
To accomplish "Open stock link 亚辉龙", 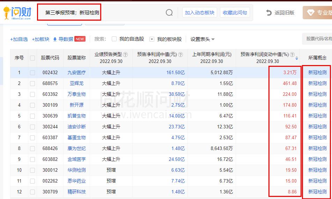I will pyautogui.click(x=76, y=83).
